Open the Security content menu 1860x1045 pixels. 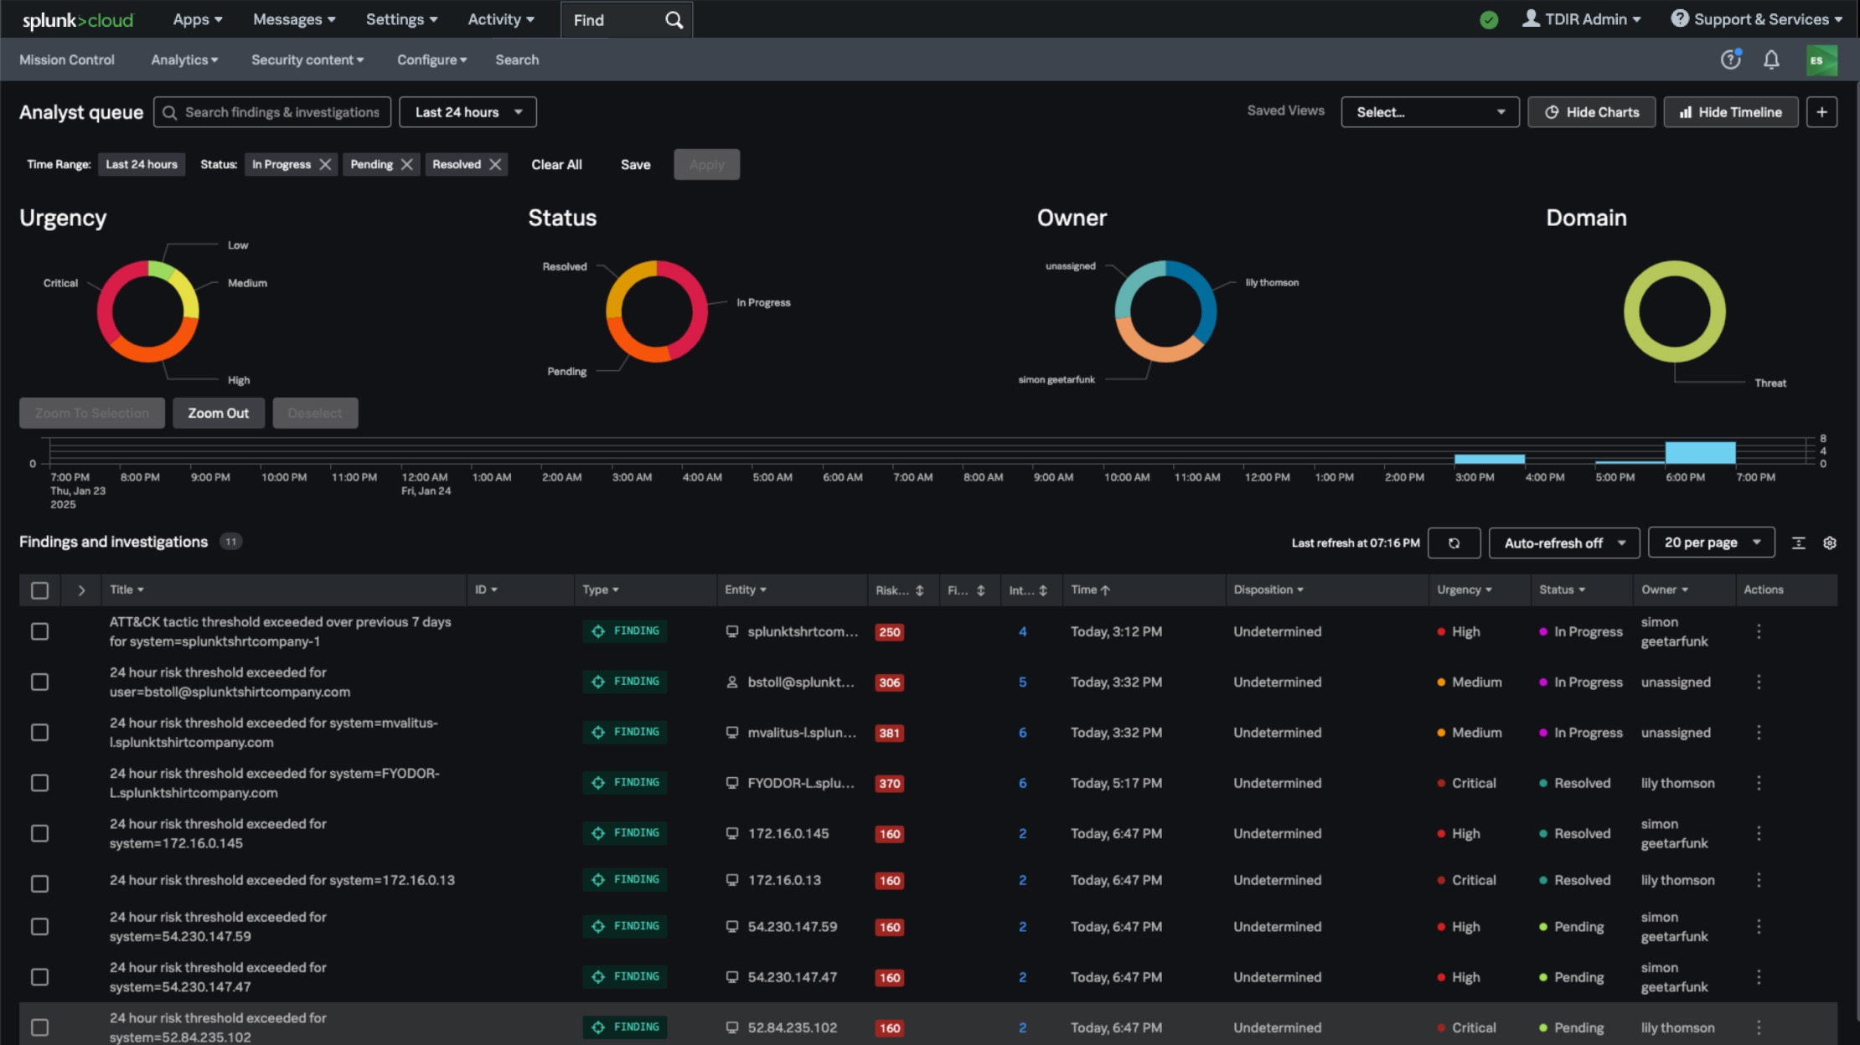point(307,59)
